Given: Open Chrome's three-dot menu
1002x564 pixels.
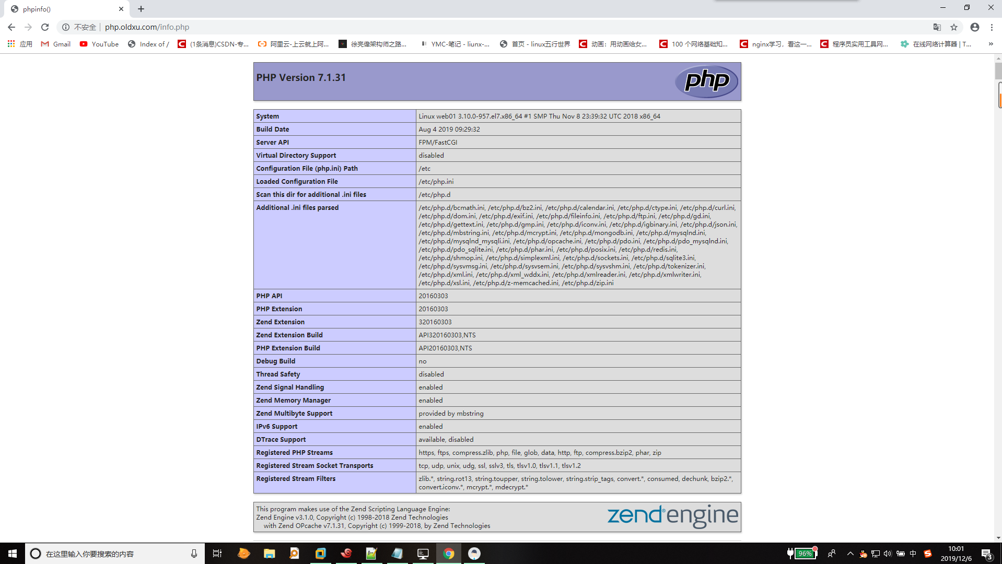Looking at the screenshot, I should (x=992, y=27).
